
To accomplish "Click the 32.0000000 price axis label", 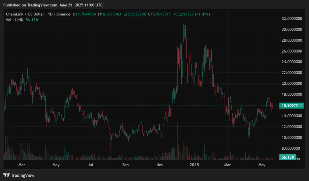I will pos(292,19).
